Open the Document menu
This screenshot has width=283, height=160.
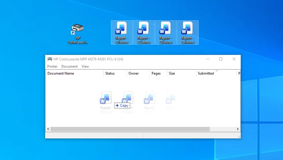pos(69,66)
